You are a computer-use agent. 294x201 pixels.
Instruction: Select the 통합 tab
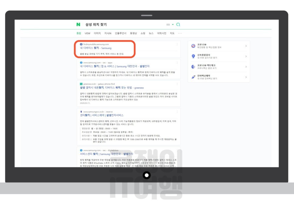pos(79,33)
